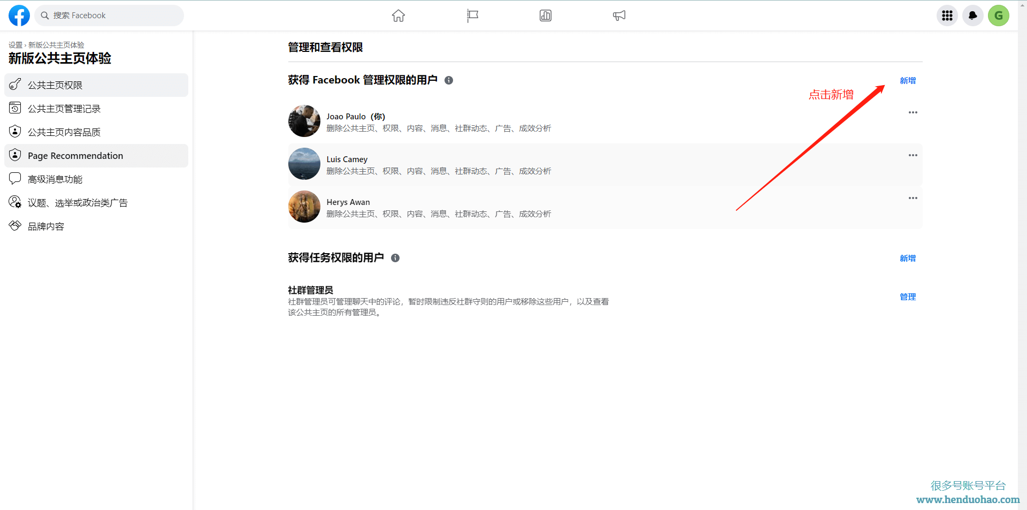
Task: Click the history icon beside 公共主页管理记录
Action: [15, 108]
